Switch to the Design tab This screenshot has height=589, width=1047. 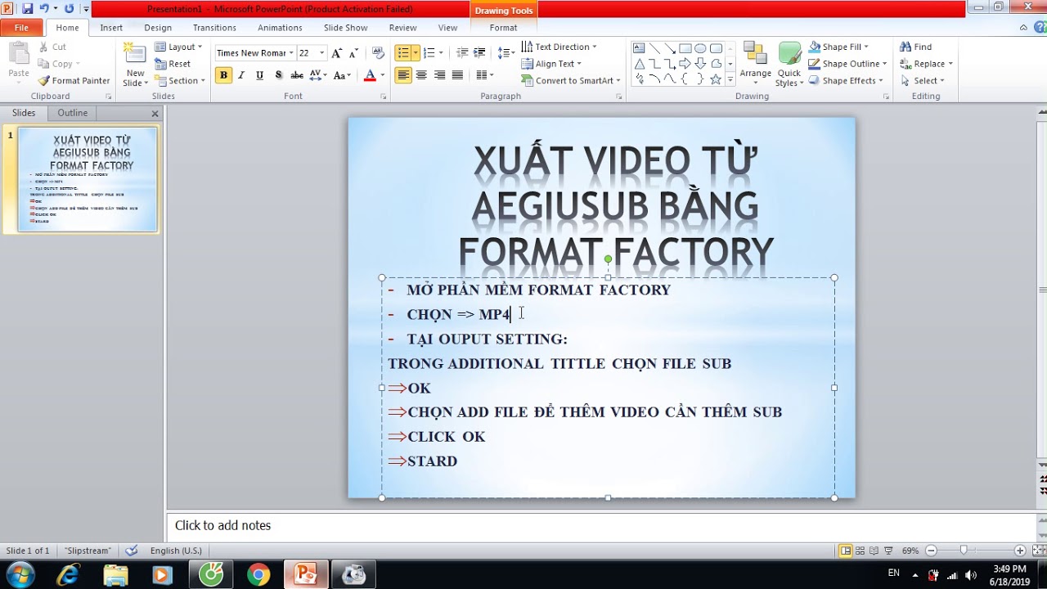coord(158,28)
